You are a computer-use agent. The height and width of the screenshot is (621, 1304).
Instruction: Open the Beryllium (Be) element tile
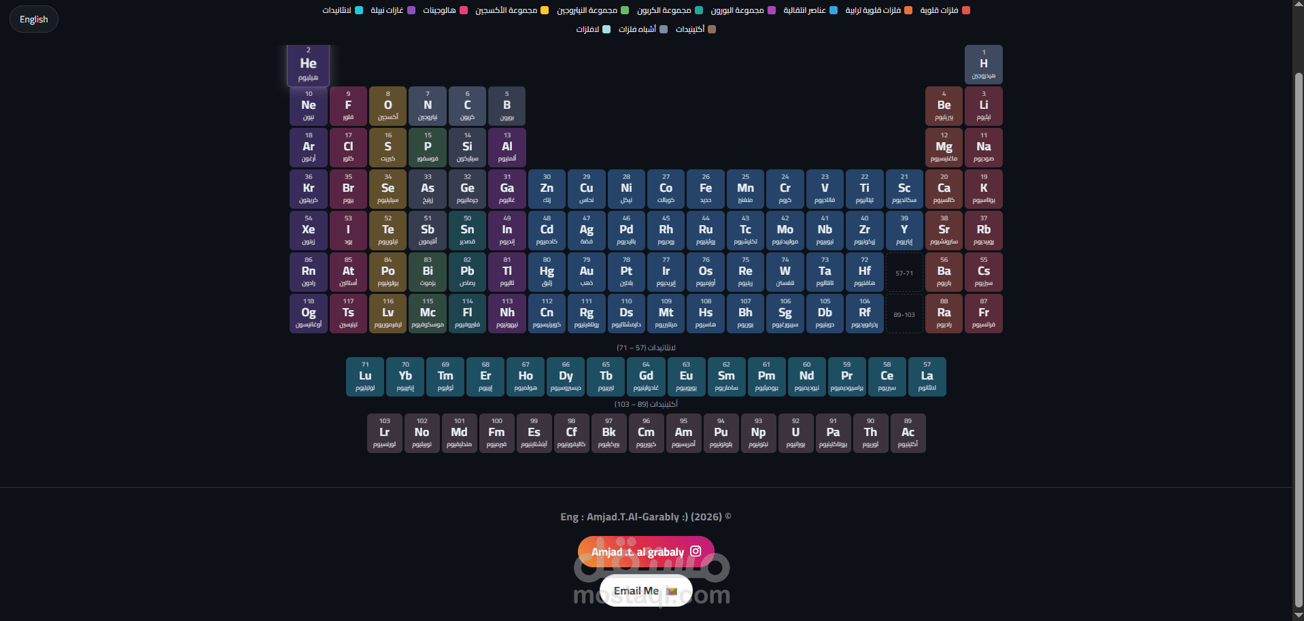coord(944,106)
